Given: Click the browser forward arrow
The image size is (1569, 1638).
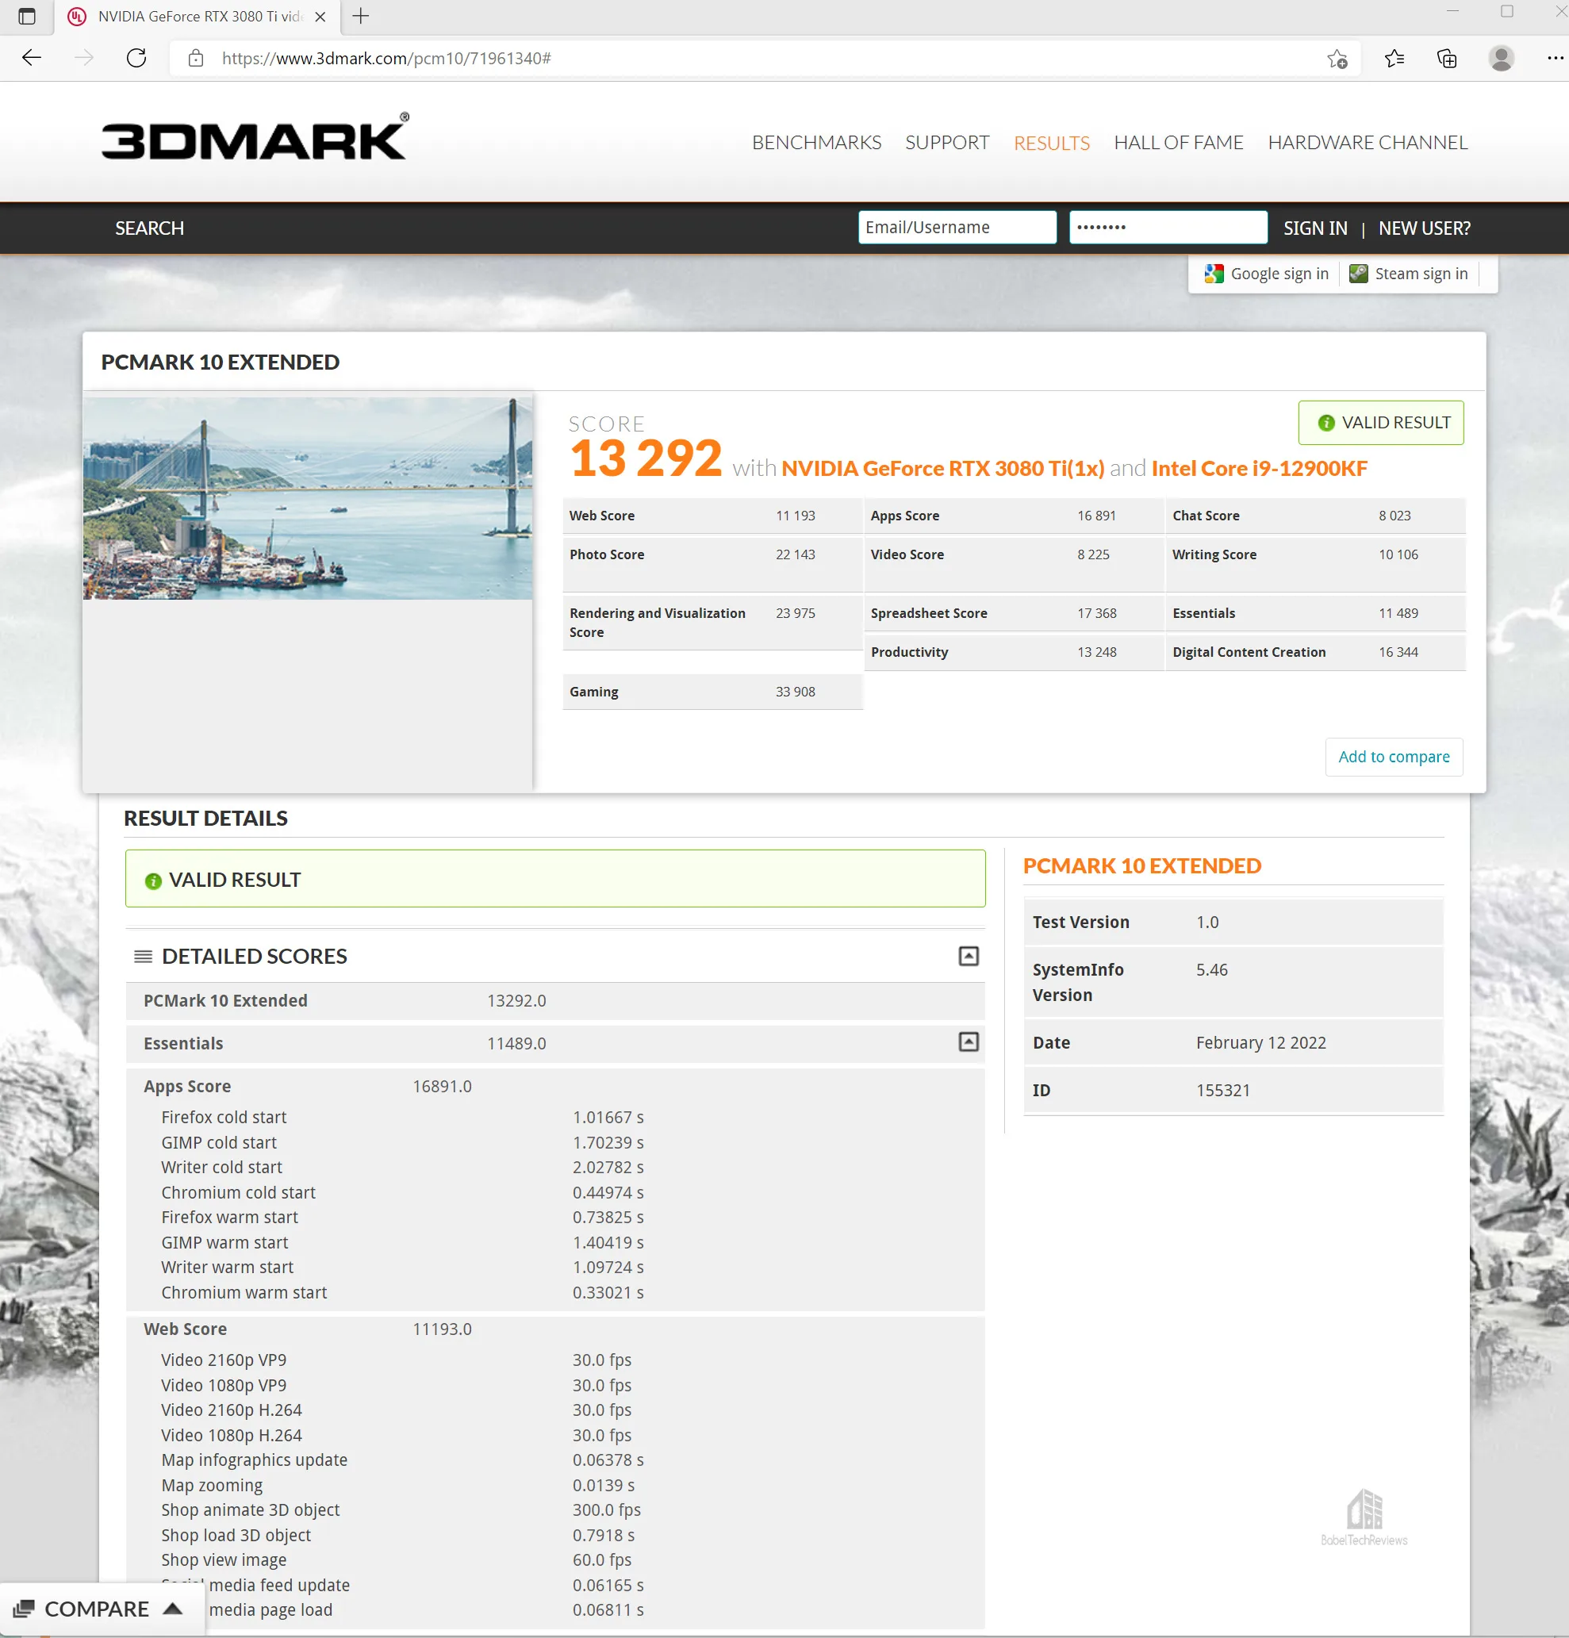Looking at the screenshot, I should pos(83,59).
